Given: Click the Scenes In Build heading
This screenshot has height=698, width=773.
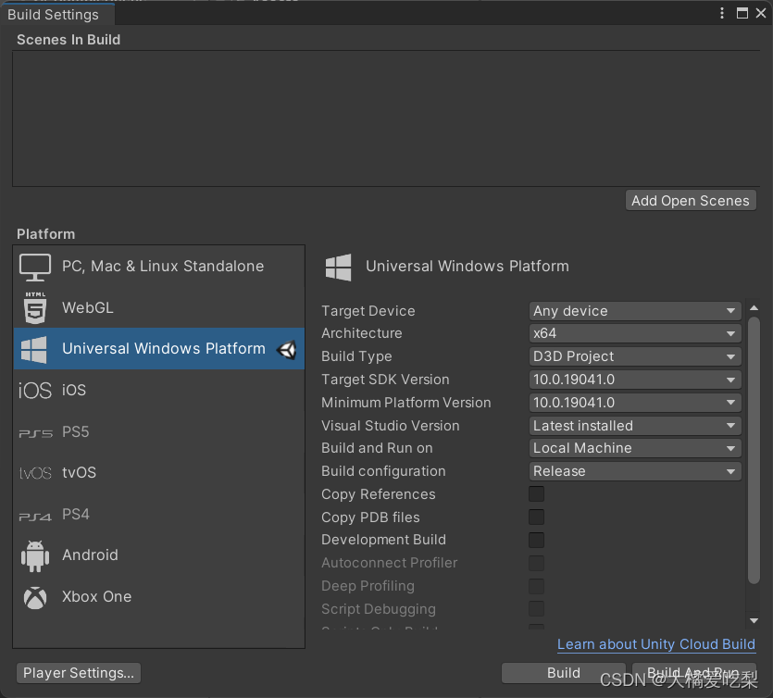Looking at the screenshot, I should pos(69,40).
